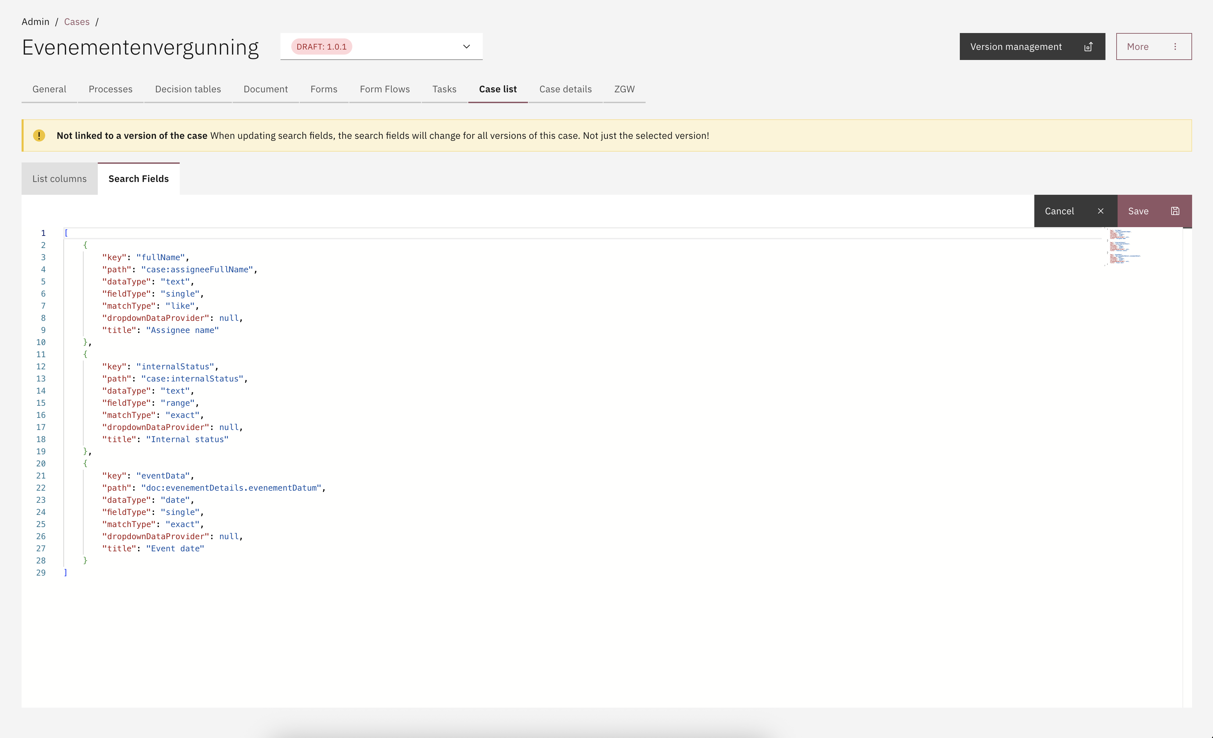Click the floppy disk Save icon
Image resolution: width=1213 pixels, height=738 pixels.
pos(1175,211)
